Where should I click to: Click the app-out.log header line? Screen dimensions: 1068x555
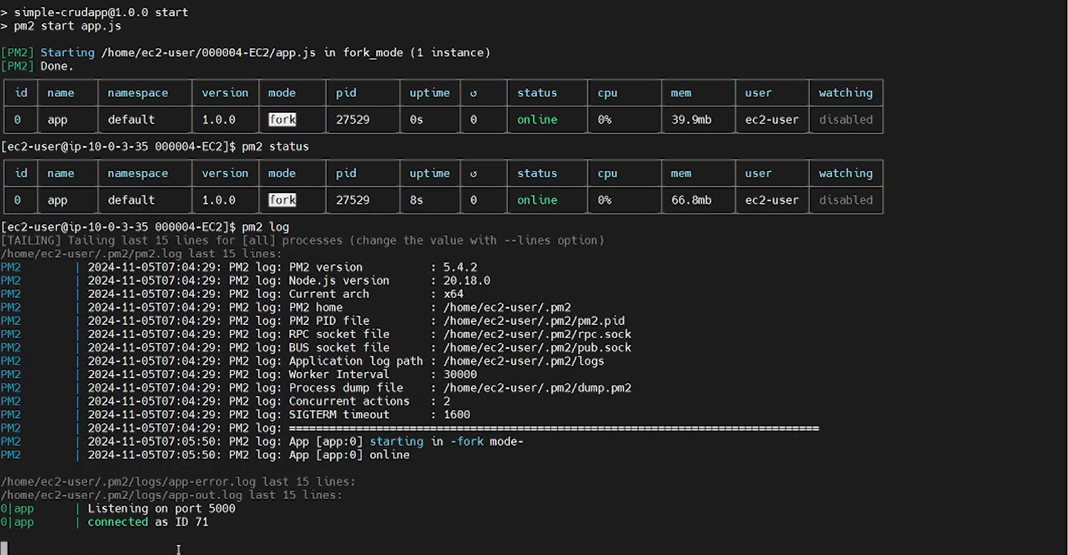pos(171,495)
